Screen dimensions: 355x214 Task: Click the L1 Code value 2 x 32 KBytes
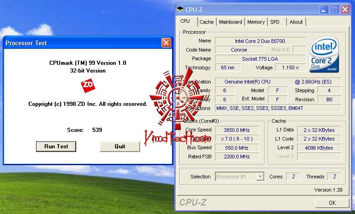point(319,139)
